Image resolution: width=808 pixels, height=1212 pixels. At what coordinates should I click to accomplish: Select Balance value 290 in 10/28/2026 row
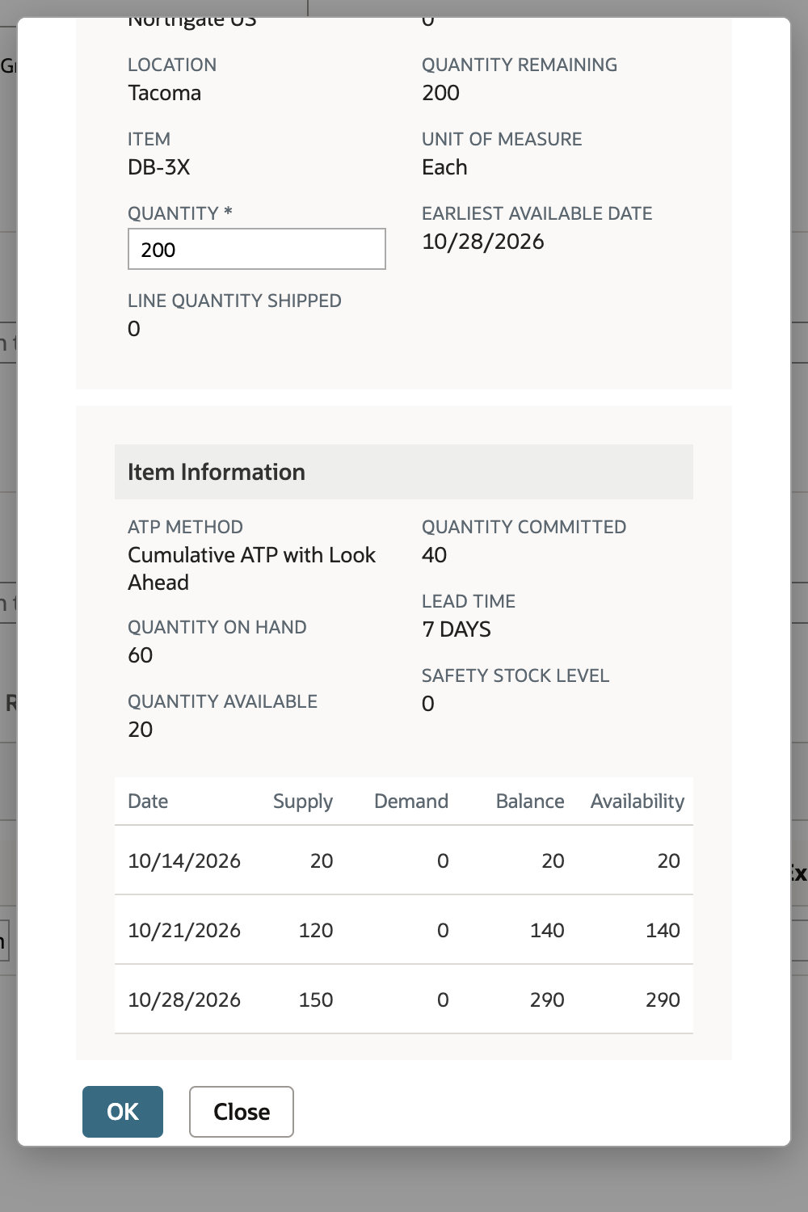(547, 999)
